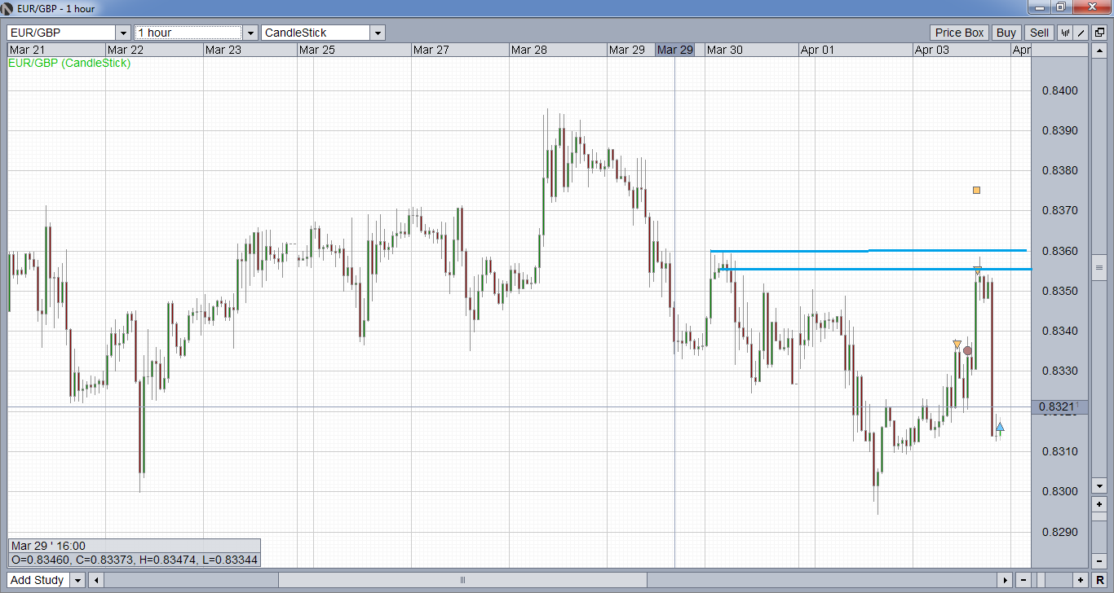1114x593 pixels.
Task: Select the bar chart indicator icon
Action: (x=1065, y=33)
